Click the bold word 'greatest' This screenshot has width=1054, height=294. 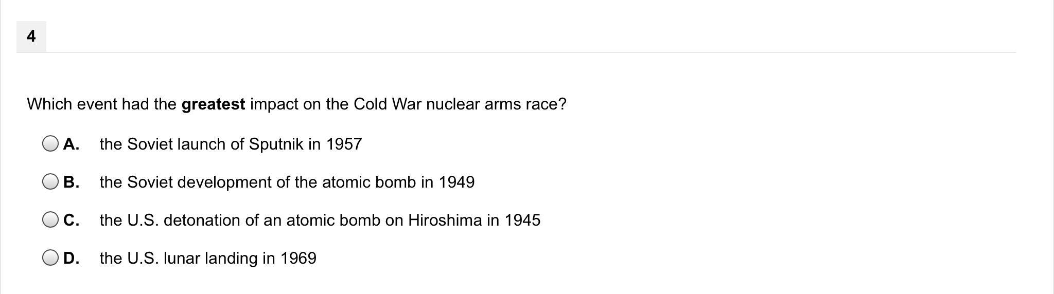point(213,104)
